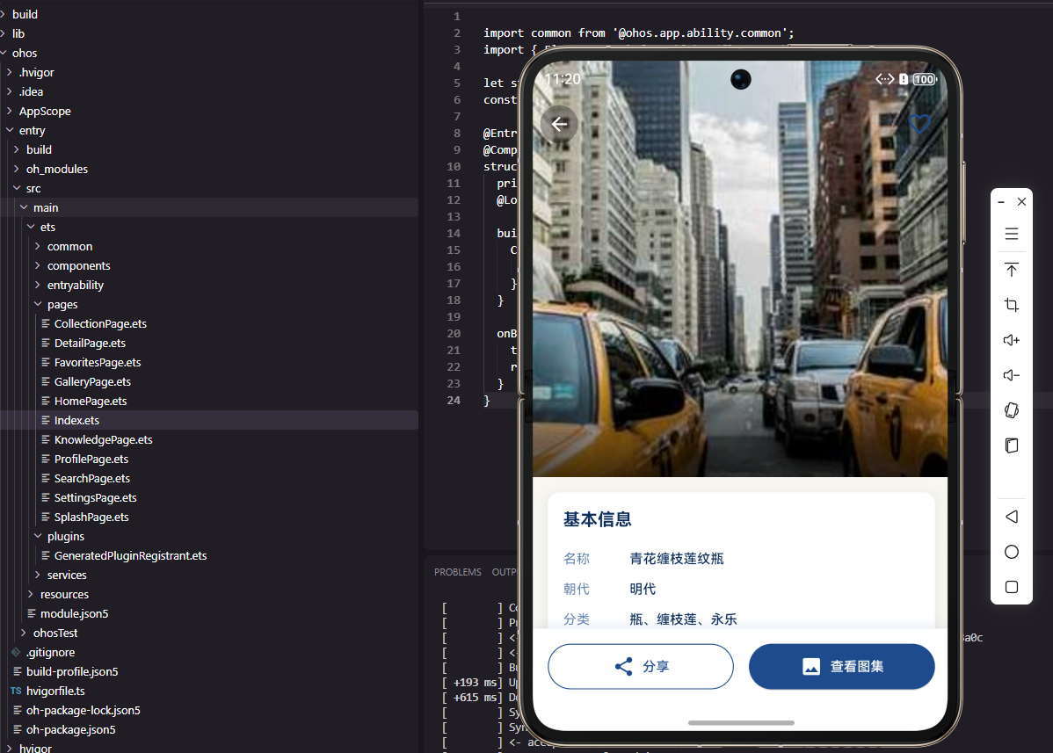1053x753 pixels.
Task: Open oh-package-lock.json5 file
Action: [x=83, y=712]
